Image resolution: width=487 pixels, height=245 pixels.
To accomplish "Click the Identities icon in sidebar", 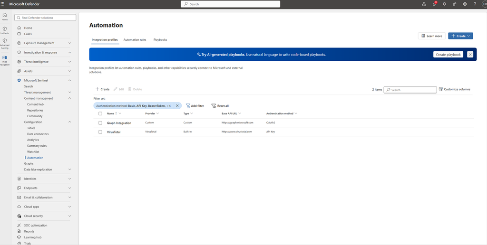I will click(x=19, y=179).
